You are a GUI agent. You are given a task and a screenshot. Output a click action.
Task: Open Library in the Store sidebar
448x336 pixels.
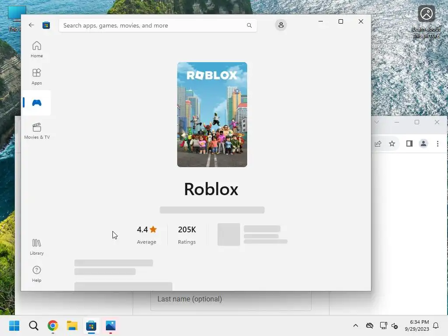click(x=37, y=247)
